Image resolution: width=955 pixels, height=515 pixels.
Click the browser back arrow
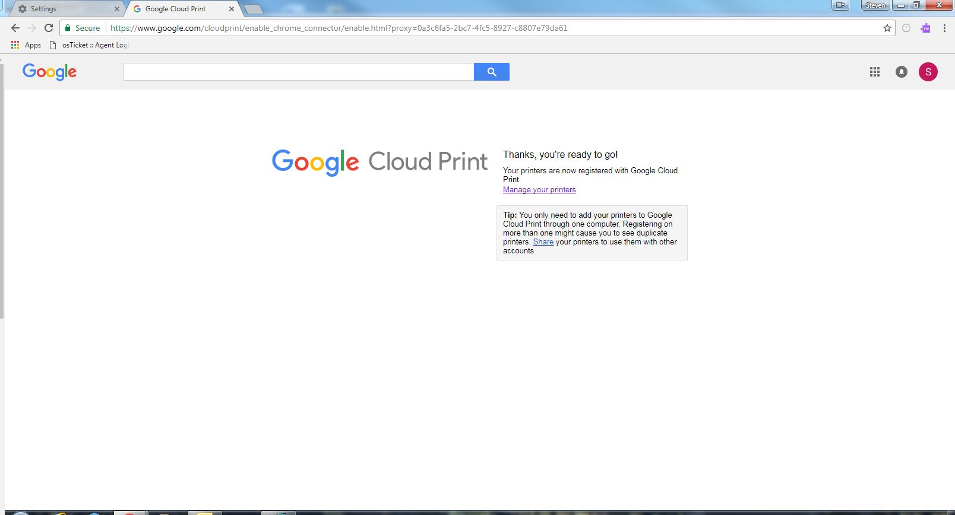(15, 28)
